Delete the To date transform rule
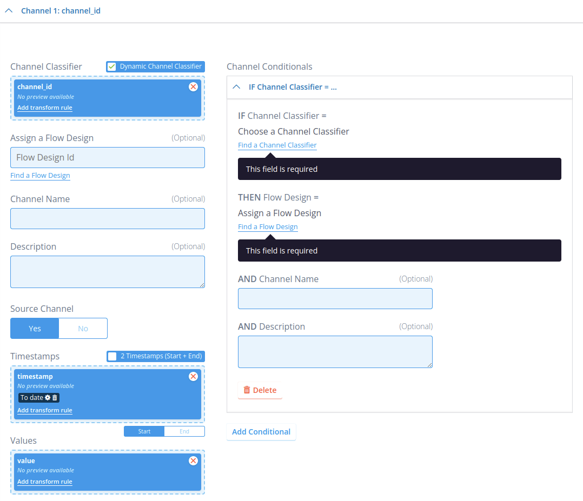This screenshot has width=583, height=501. pyautogui.click(x=54, y=397)
